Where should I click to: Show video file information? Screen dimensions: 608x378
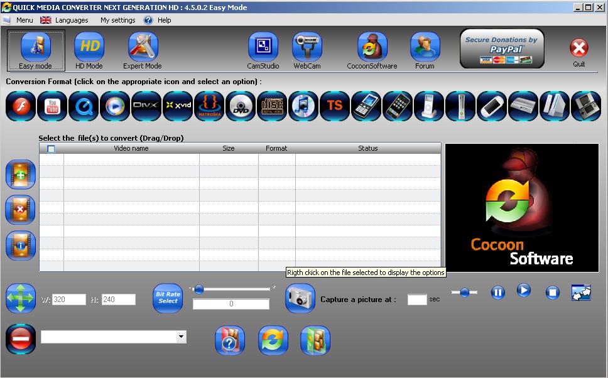tap(21, 246)
